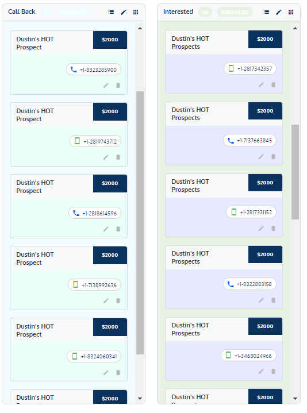Image resolution: width=307 pixels, height=413 pixels.
Task: Open grid icon in Interested column header
Action: [x=291, y=12]
